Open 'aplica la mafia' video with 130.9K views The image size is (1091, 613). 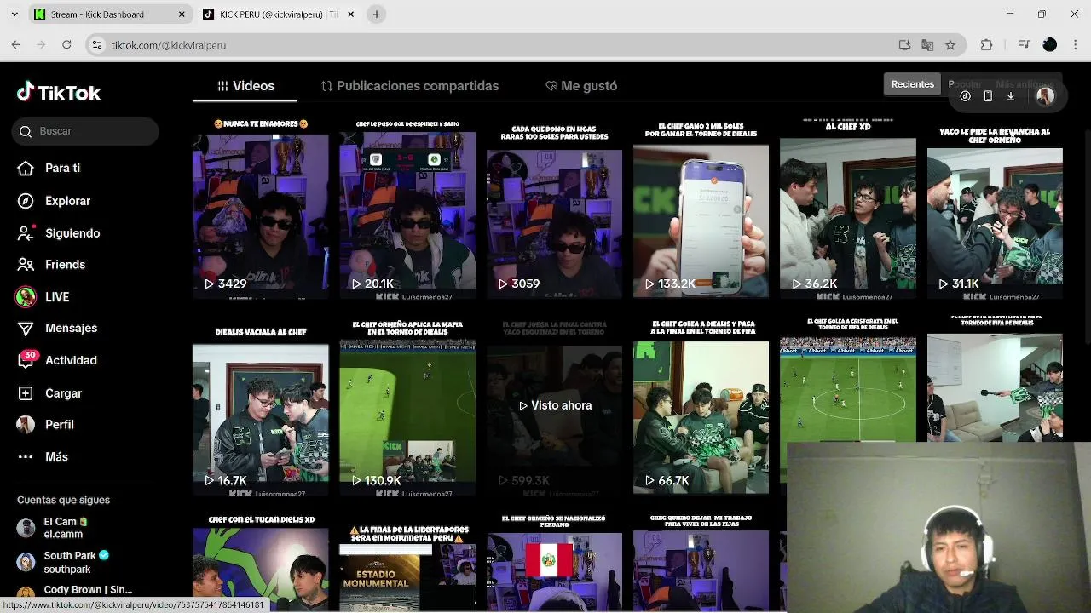(x=407, y=407)
